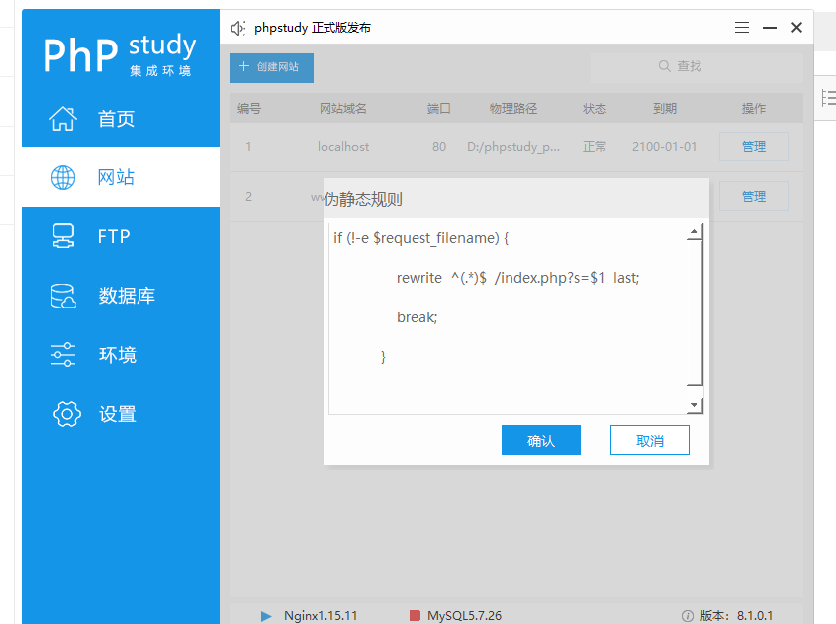
Task: Open the FTP section
Action: pos(121,236)
